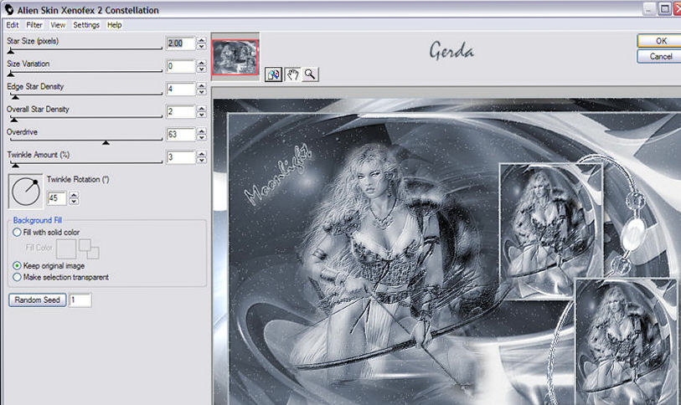This screenshot has height=405, width=681.
Task: Click the Edge Star Density value field
Action: [180, 89]
